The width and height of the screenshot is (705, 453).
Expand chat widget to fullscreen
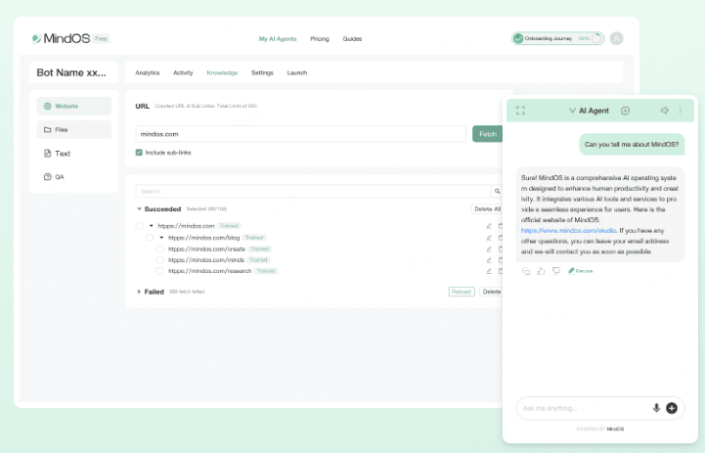[x=520, y=111]
